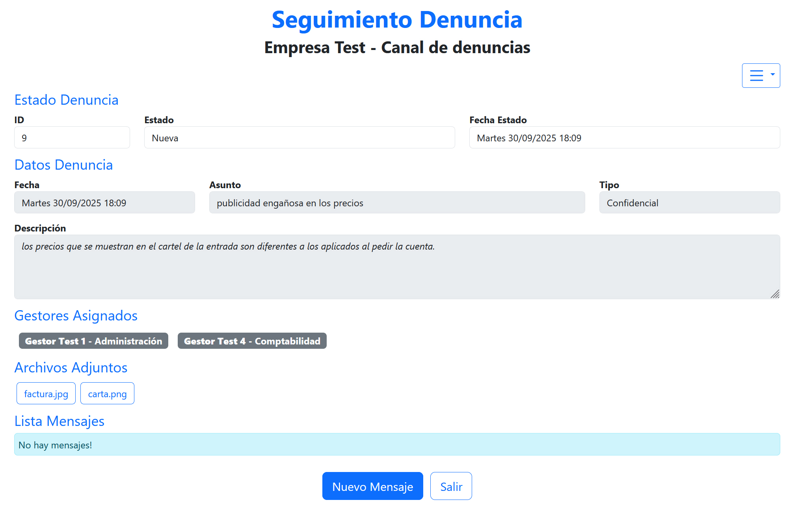The image size is (798, 509).
Task: Click the Gestor Test 4 - Comptabilidad badge
Action: tap(252, 341)
